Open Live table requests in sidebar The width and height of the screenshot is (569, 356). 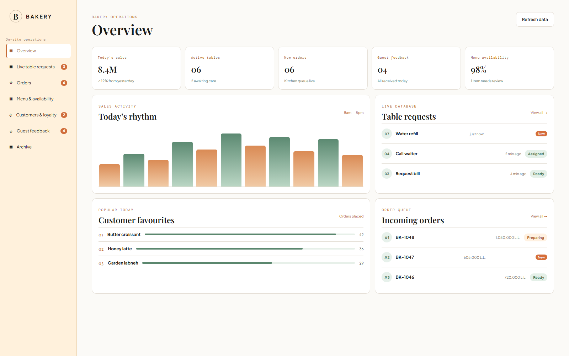[x=38, y=67]
